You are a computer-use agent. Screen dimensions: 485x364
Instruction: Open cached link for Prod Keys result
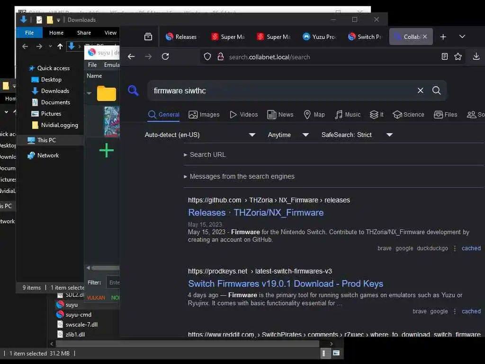click(471, 311)
